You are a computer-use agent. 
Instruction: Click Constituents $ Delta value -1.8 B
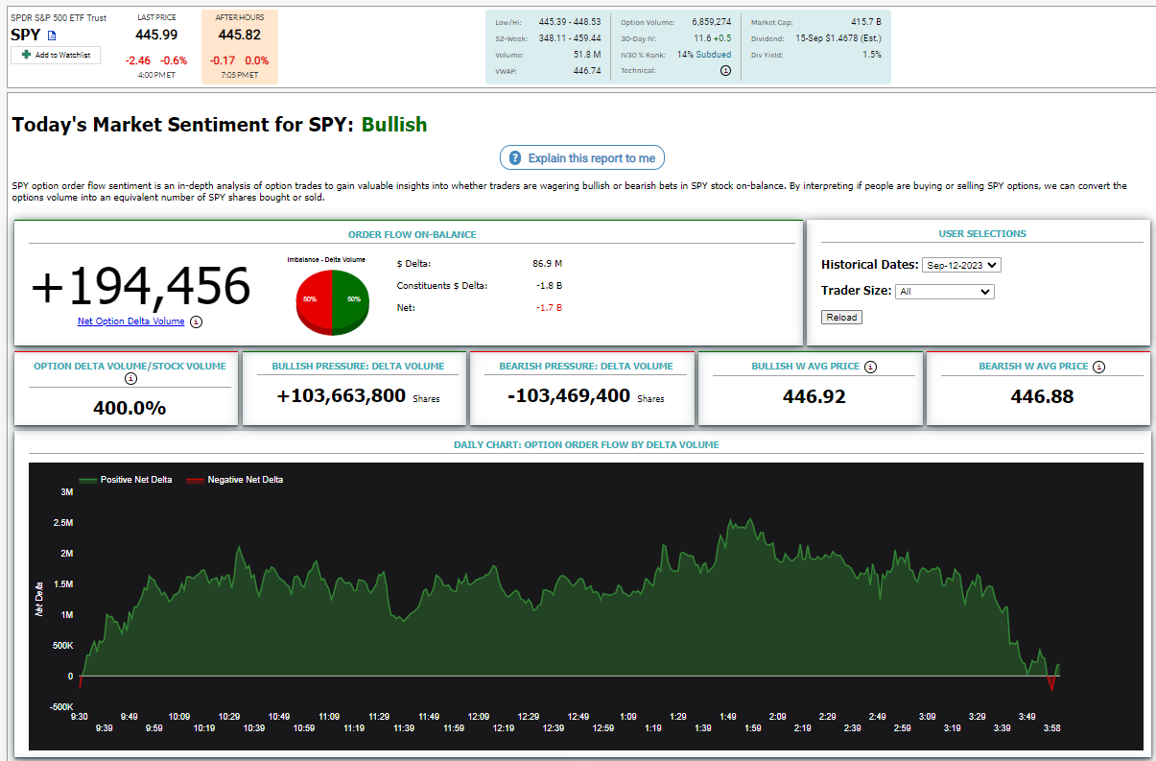point(549,285)
